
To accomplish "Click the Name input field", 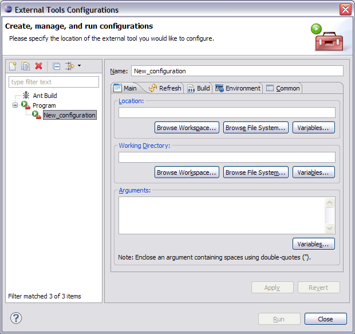I will 237,71.
